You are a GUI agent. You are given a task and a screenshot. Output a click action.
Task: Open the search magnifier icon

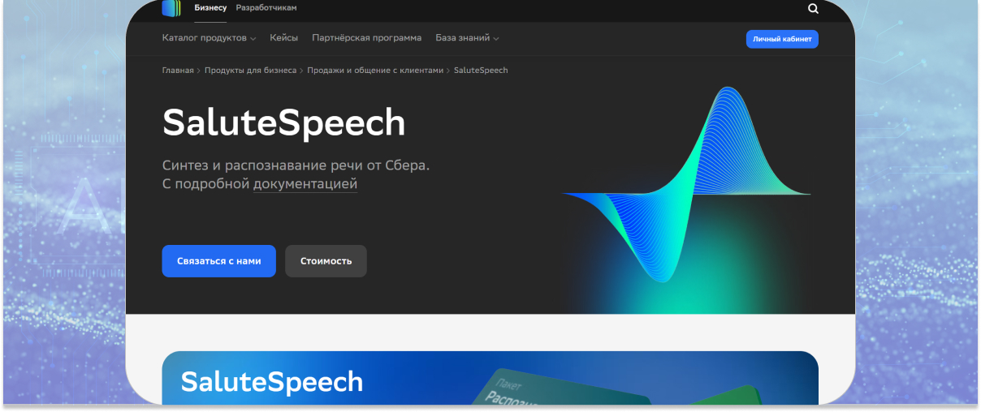pyautogui.click(x=814, y=8)
